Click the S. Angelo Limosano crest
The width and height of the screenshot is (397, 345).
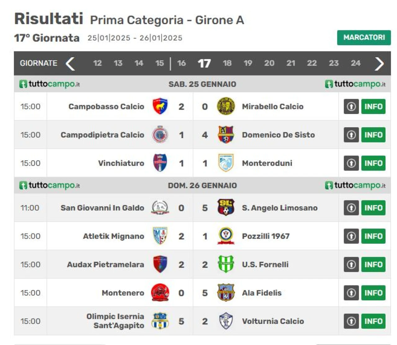225,207
